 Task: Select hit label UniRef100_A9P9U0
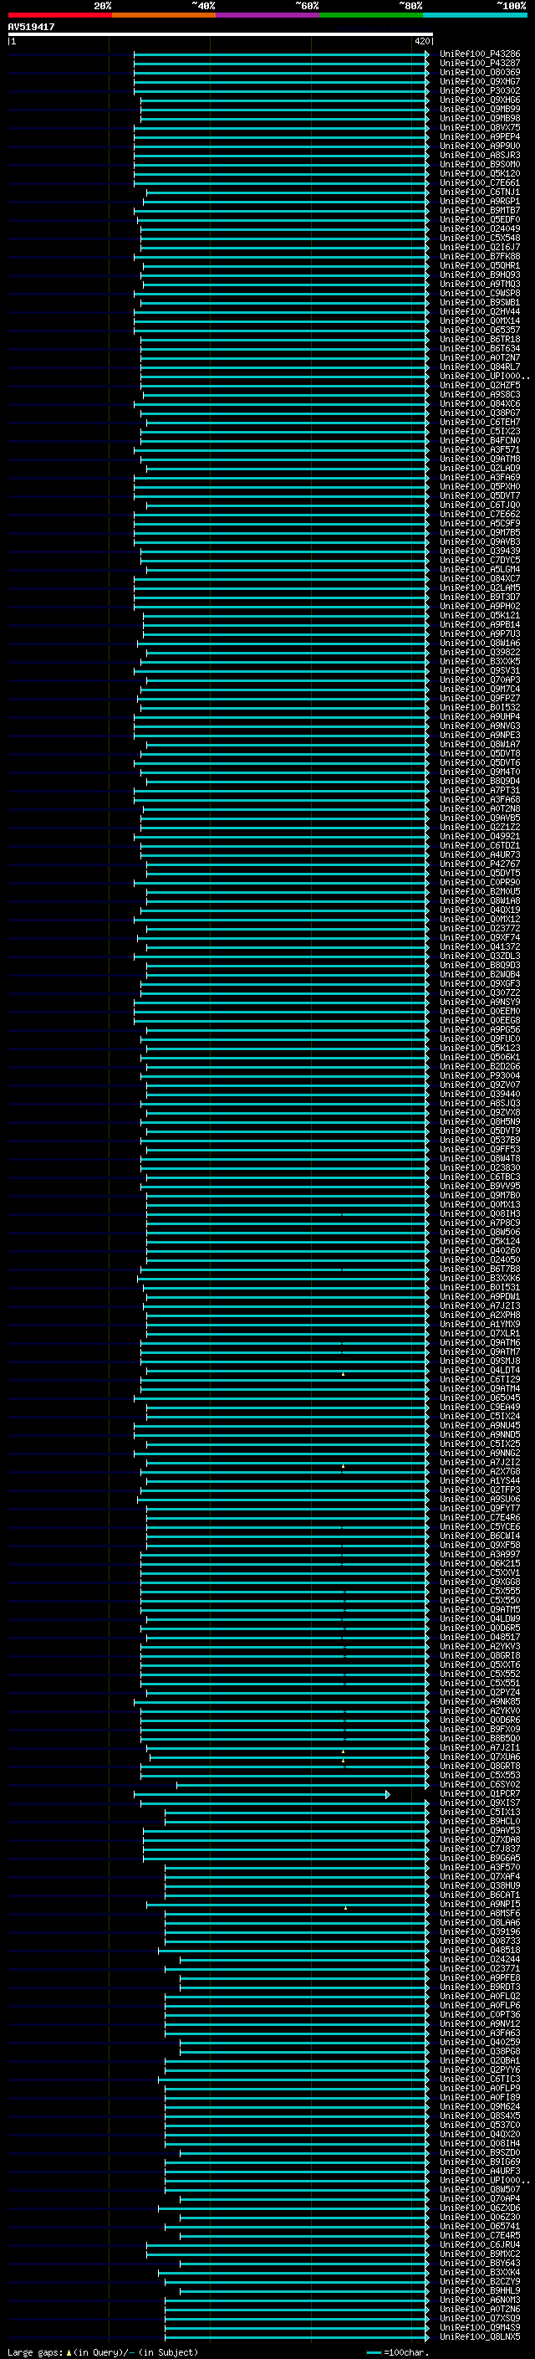(x=480, y=146)
